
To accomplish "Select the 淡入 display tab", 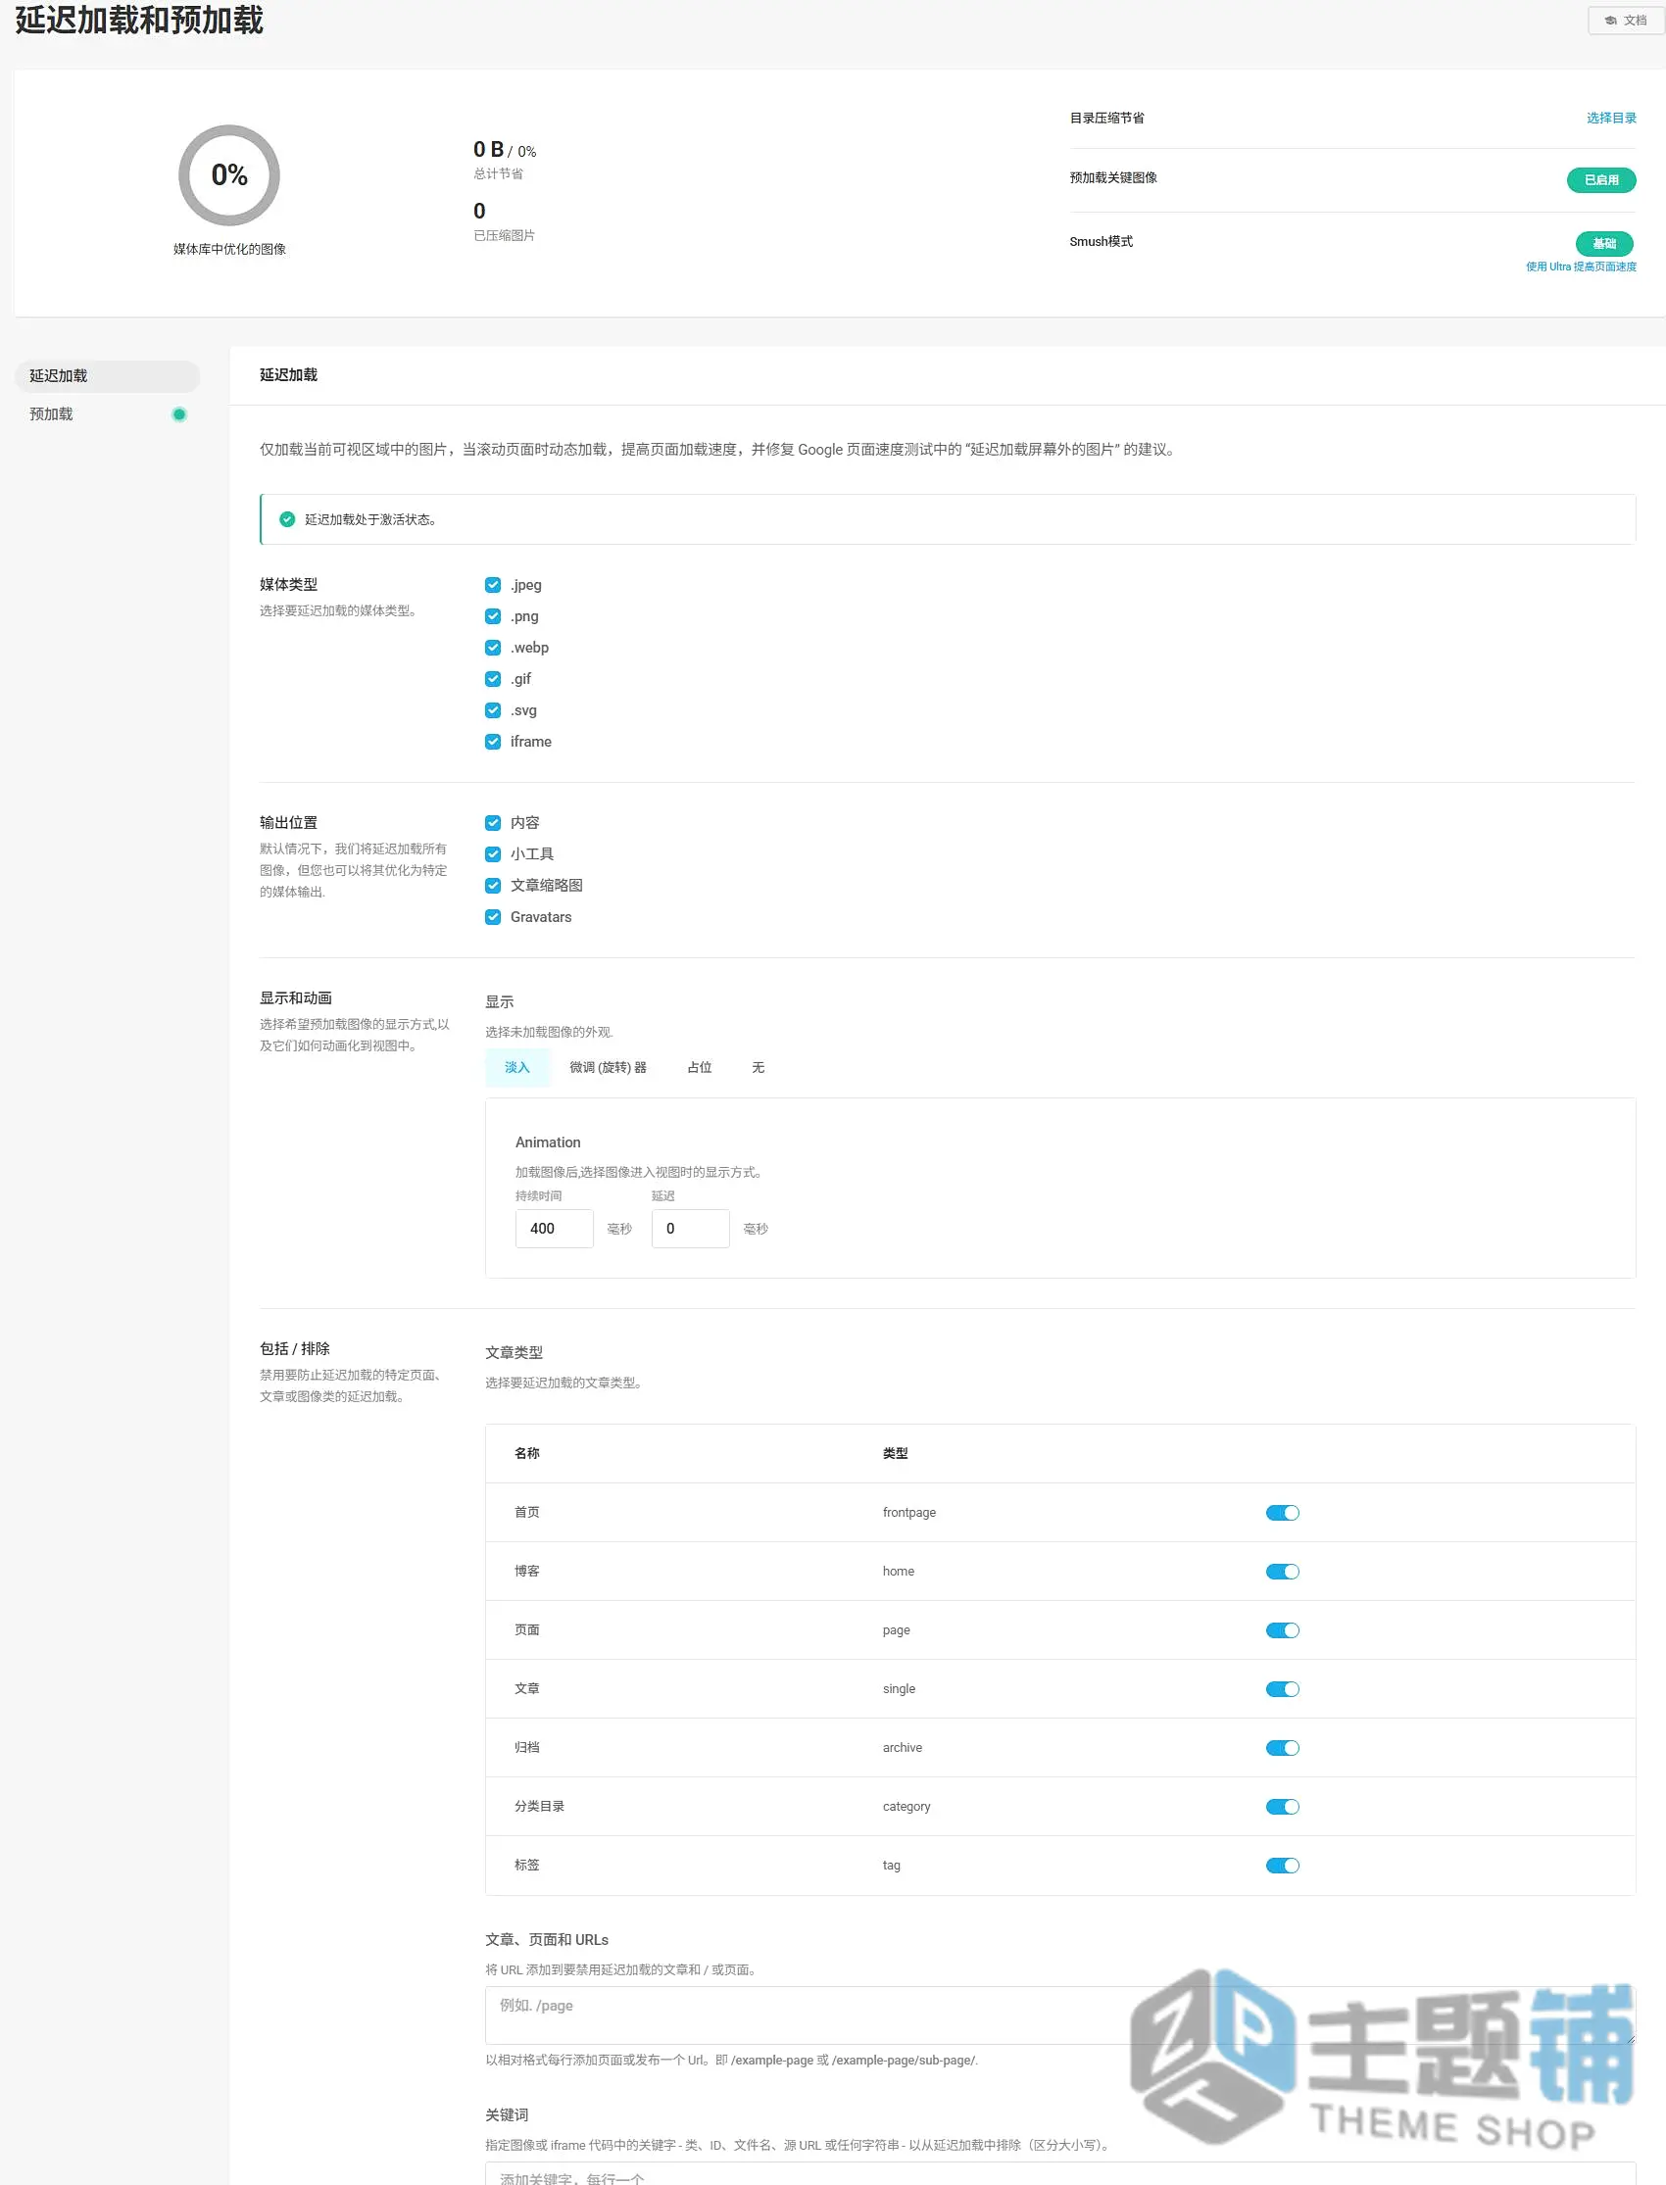I will pyautogui.click(x=517, y=1068).
